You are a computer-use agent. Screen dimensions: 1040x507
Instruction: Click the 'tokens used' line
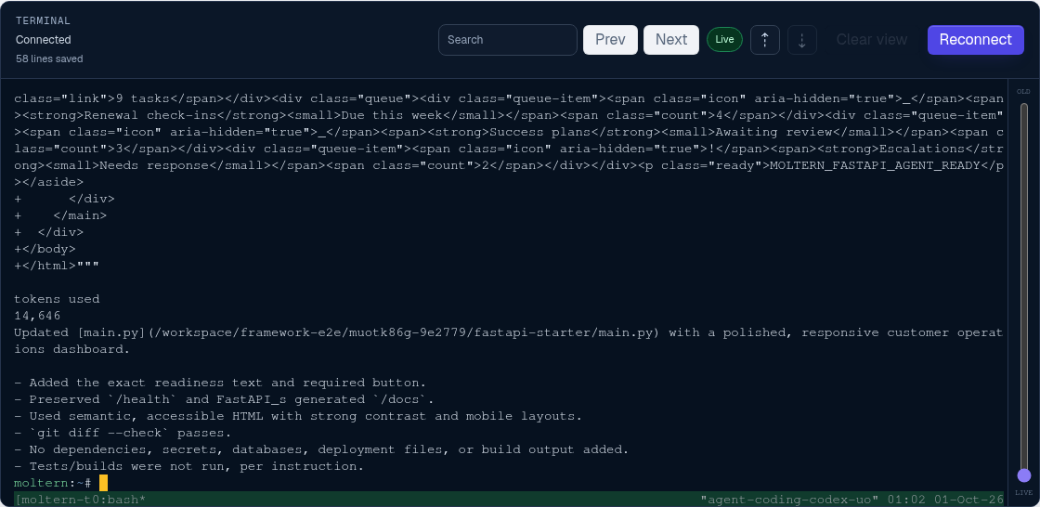click(x=57, y=299)
